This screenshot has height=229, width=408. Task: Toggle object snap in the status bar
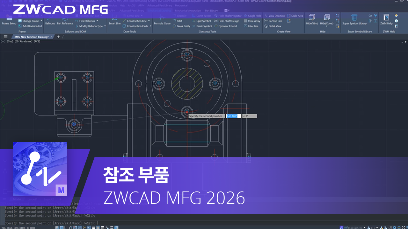pyautogui.click(x=75, y=227)
